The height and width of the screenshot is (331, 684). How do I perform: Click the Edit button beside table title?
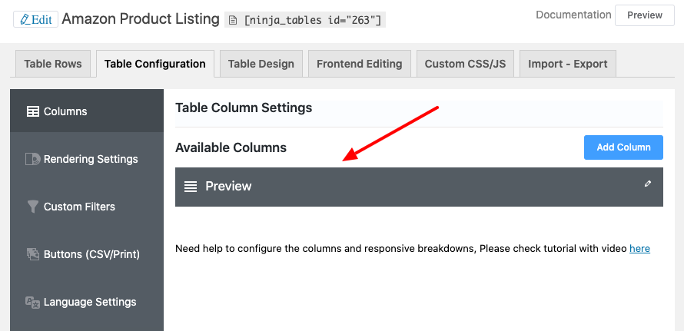[x=35, y=19]
